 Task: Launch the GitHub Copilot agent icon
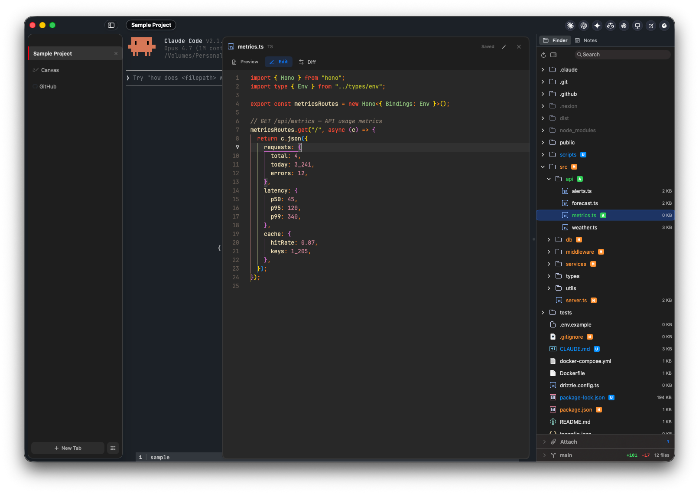[611, 26]
